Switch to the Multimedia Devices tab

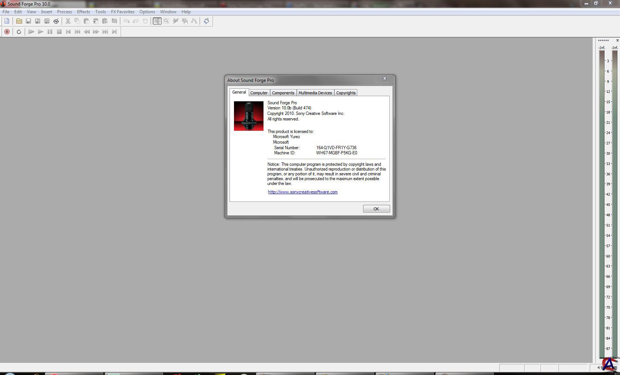point(315,93)
